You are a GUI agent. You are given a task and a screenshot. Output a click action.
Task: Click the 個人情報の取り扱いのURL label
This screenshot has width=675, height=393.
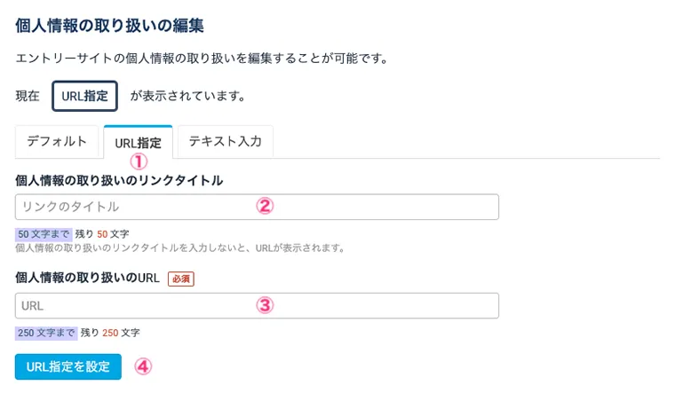coord(87,278)
